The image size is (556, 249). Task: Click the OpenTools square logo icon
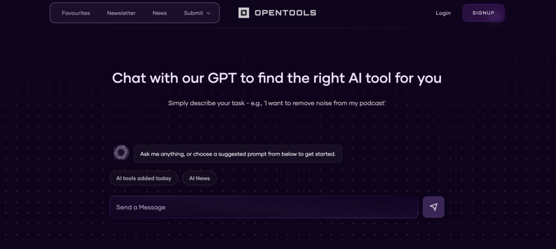pyautogui.click(x=243, y=13)
